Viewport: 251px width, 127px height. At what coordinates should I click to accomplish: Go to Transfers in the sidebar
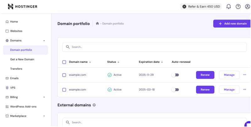click(x=16, y=69)
